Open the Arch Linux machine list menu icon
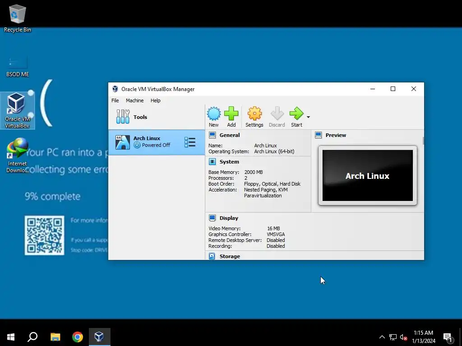 coord(190,142)
